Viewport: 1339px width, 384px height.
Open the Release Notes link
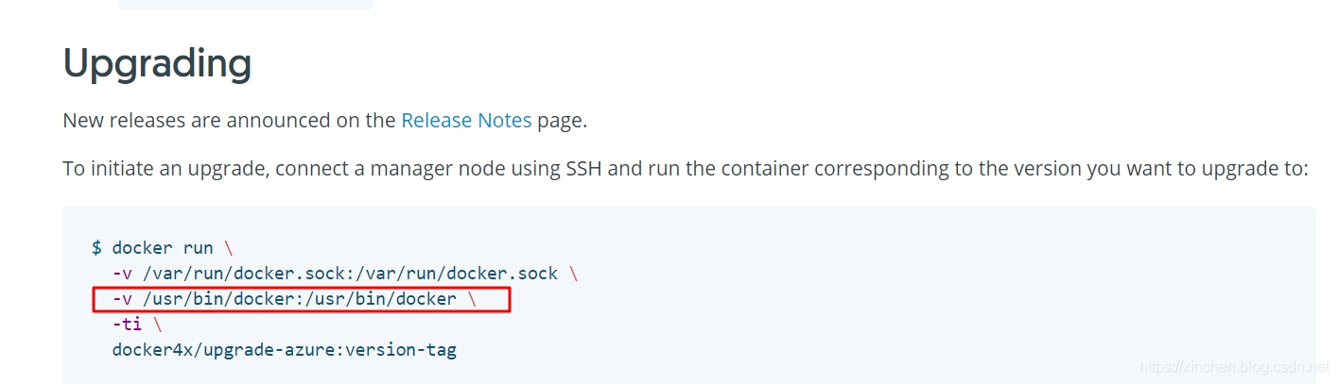click(x=466, y=120)
